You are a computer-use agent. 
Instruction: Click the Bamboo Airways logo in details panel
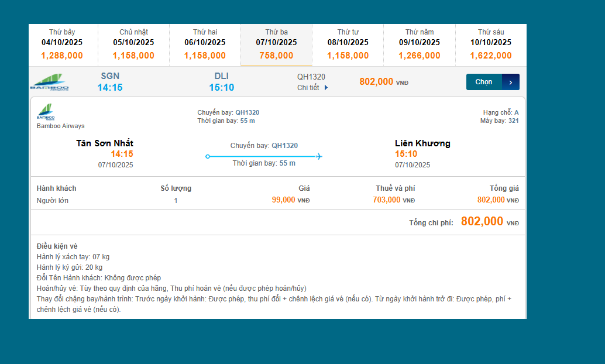coord(46,112)
